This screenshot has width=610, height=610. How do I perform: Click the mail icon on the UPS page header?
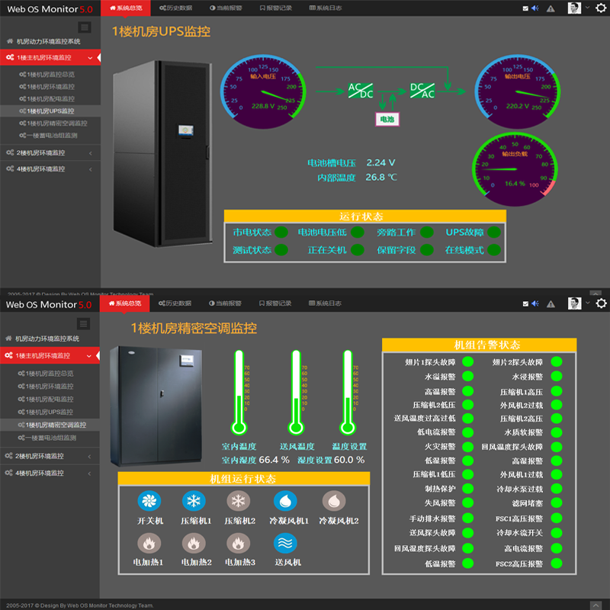coord(525,8)
